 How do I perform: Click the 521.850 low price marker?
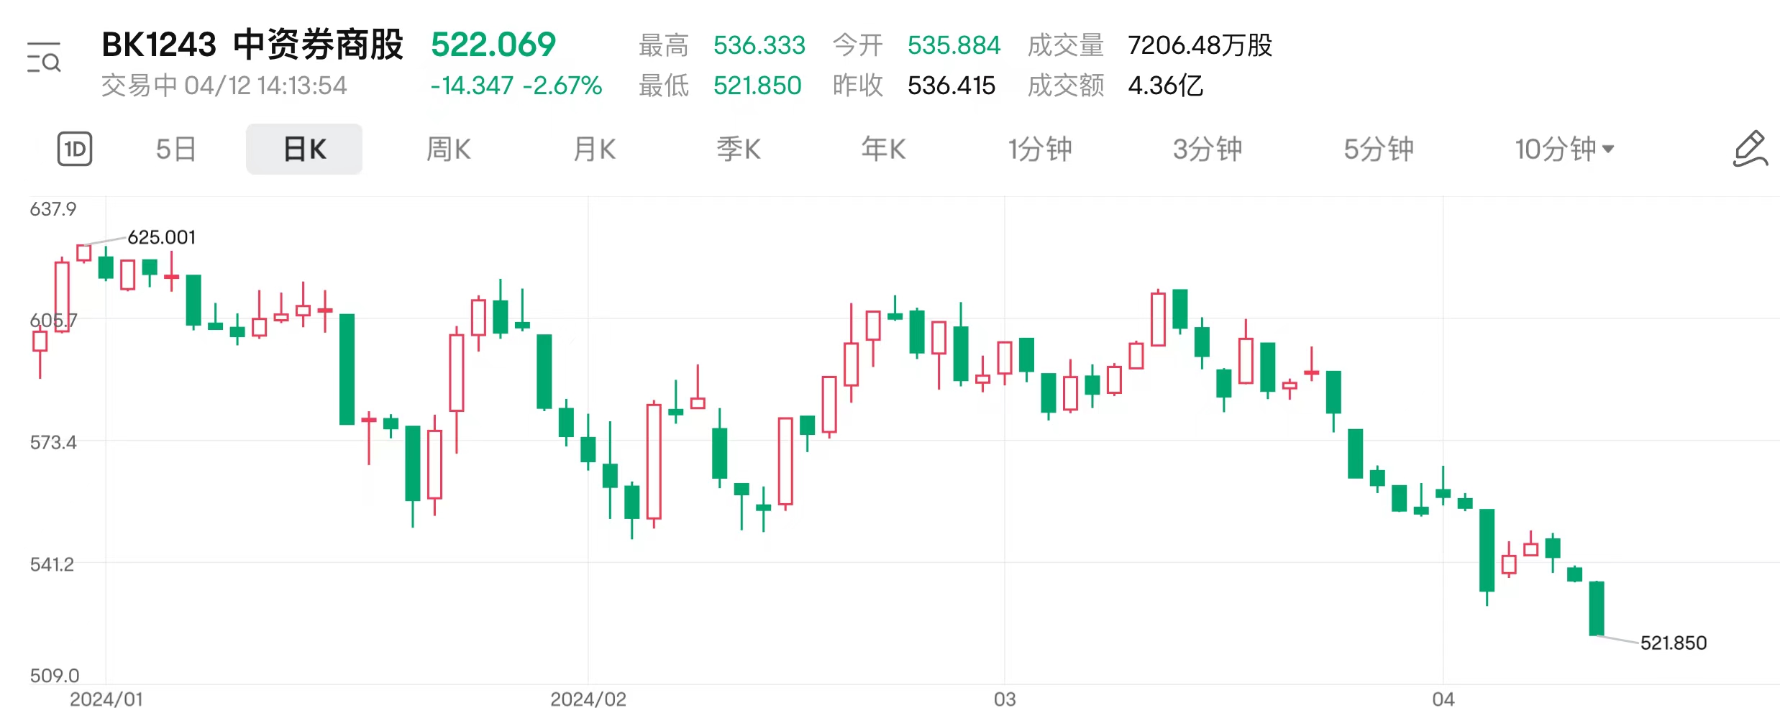(1673, 643)
